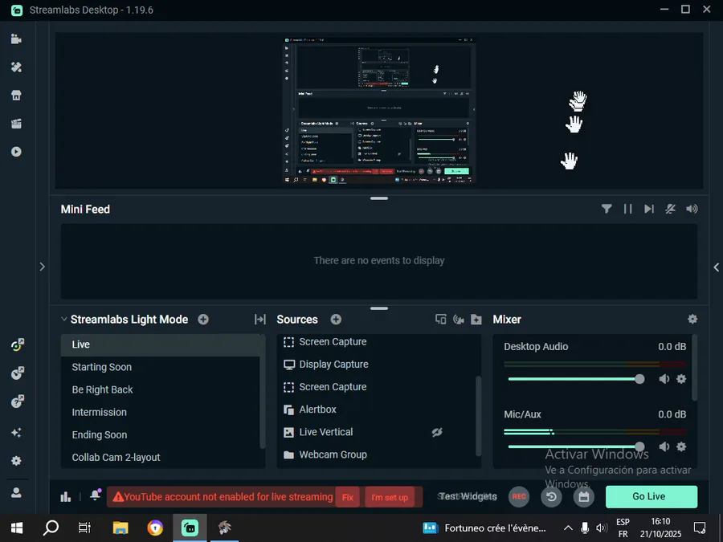
Task: Open the Webcam Group folder source
Action: (x=375, y=454)
